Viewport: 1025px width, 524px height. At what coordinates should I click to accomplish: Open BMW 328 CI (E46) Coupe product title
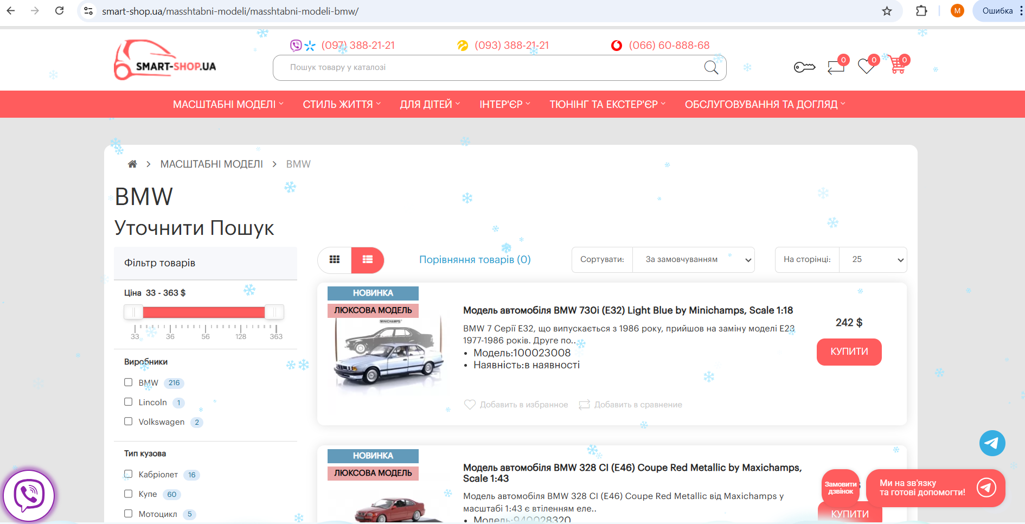coord(632,473)
